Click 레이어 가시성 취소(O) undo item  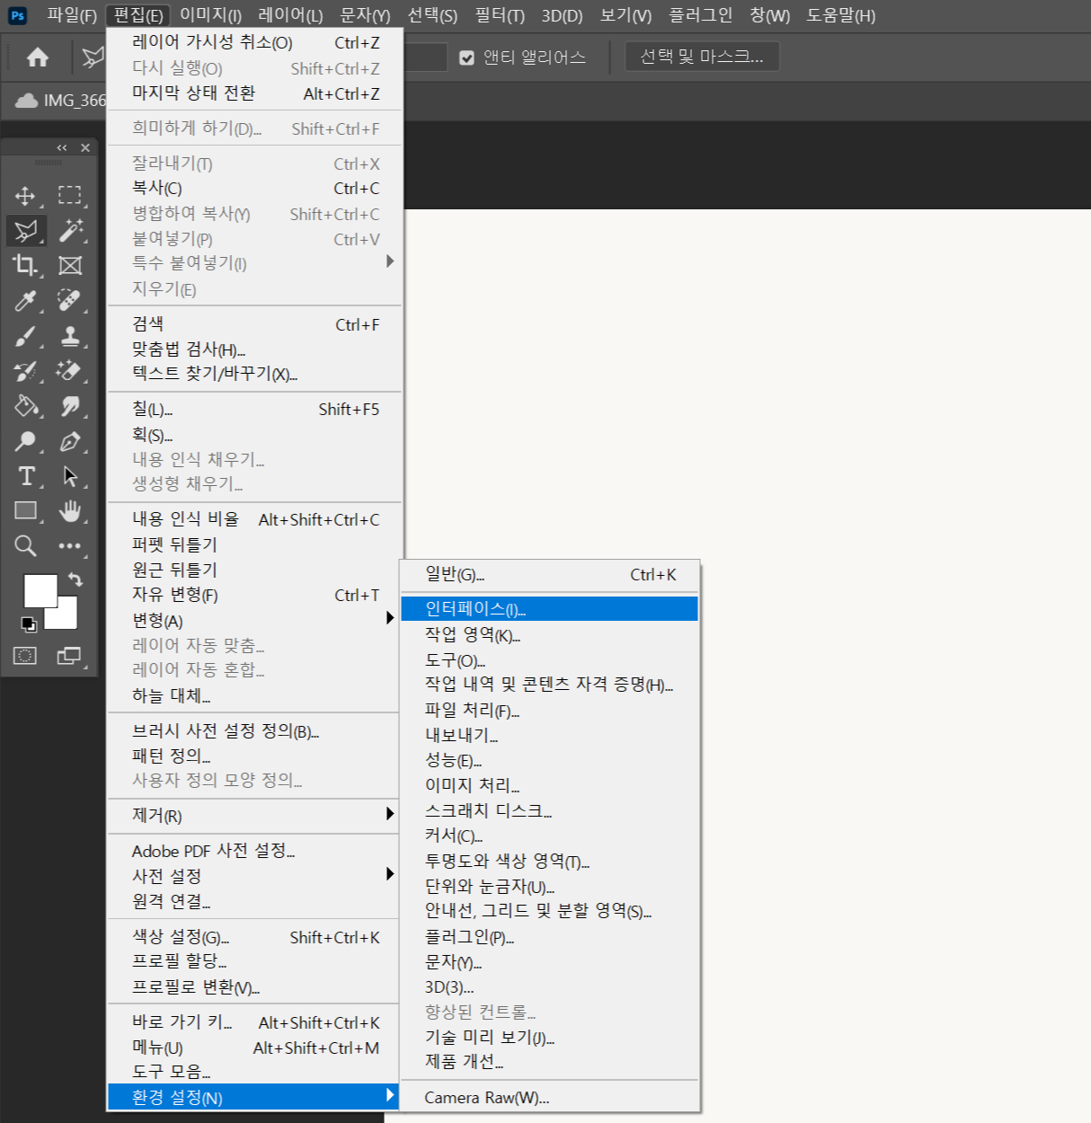[253, 42]
